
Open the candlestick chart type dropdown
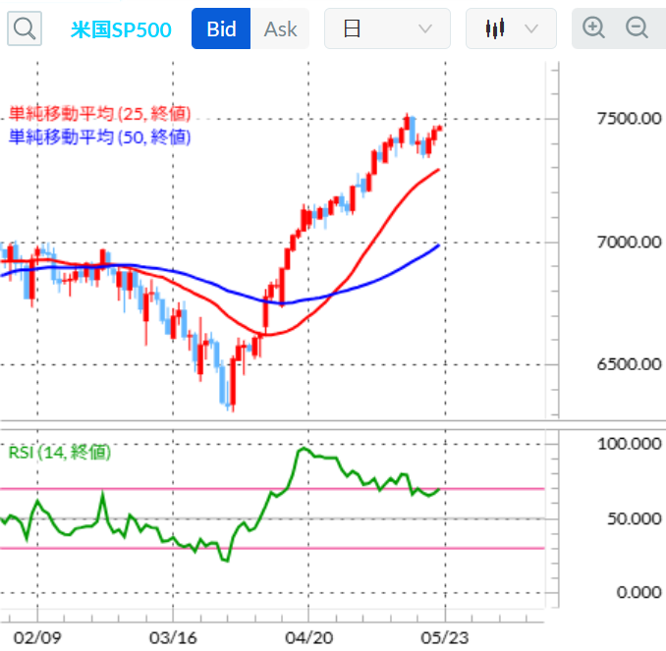tap(511, 28)
